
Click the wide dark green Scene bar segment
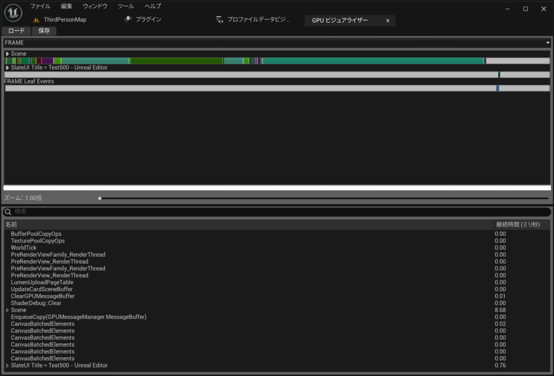(x=177, y=61)
